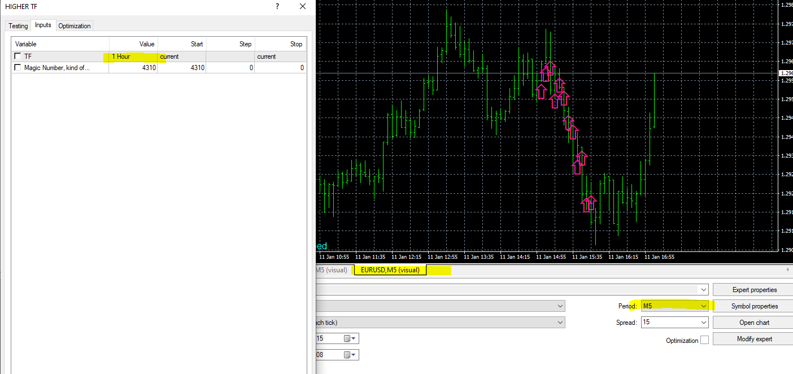Click the current price label on price axis

(785, 73)
